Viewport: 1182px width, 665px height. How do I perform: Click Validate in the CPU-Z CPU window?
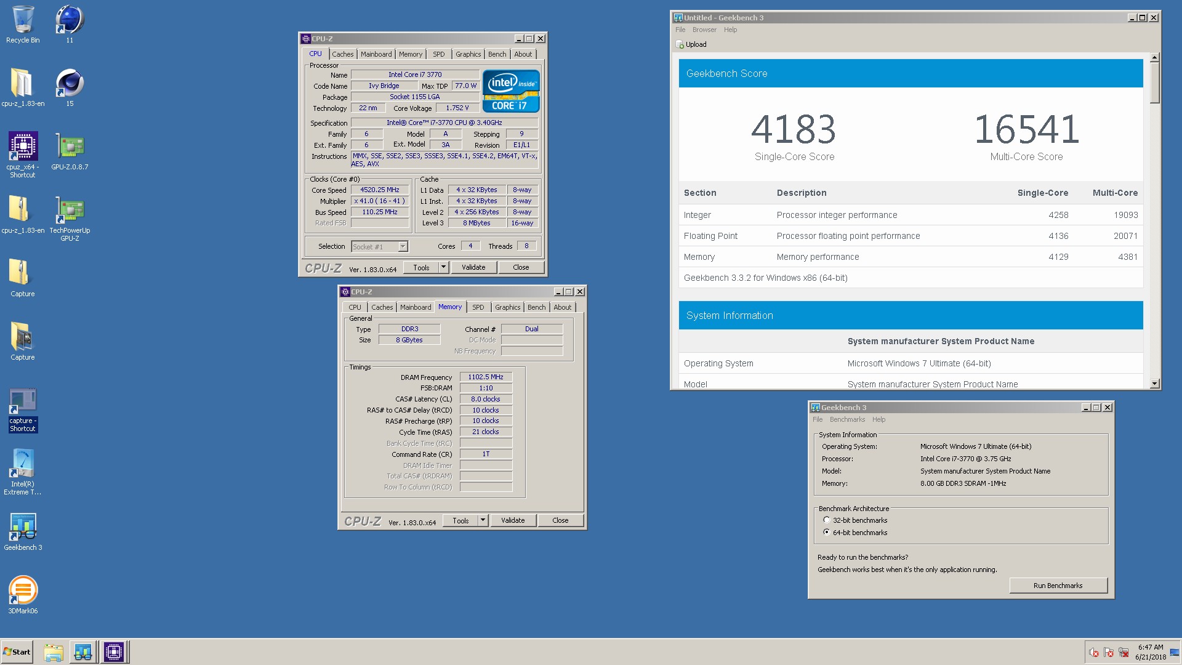(473, 267)
